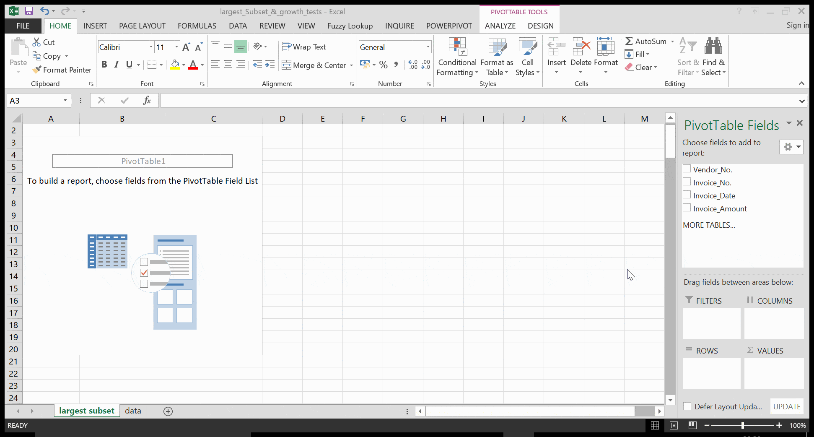This screenshot has height=437, width=814.
Task: Click the Undo arrow icon
Action: tap(44, 11)
